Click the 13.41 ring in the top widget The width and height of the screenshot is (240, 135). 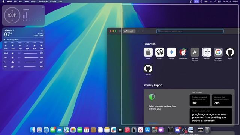12,15
